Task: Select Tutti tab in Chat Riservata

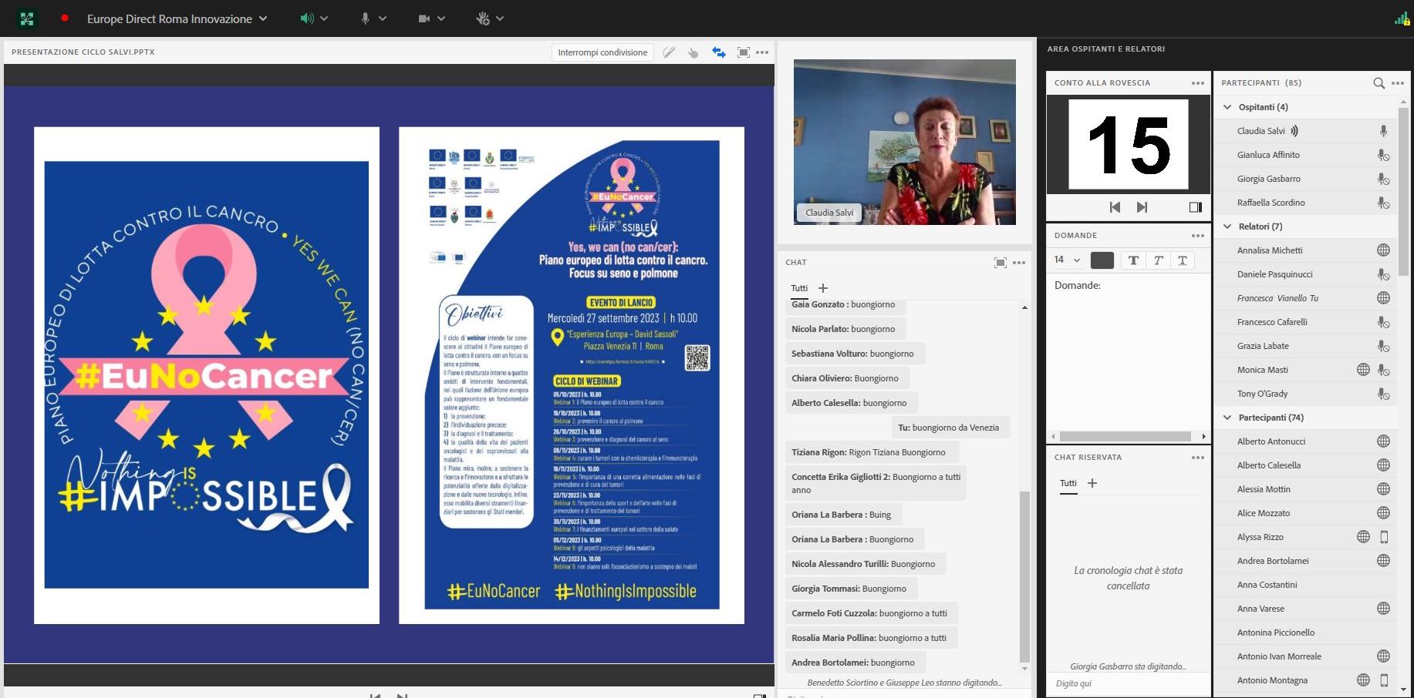Action: (x=1068, y=484)
